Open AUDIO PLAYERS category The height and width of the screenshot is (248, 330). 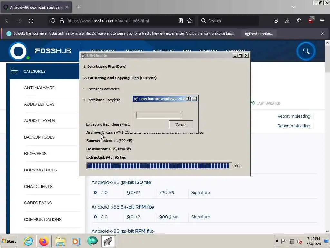[40, 121]
